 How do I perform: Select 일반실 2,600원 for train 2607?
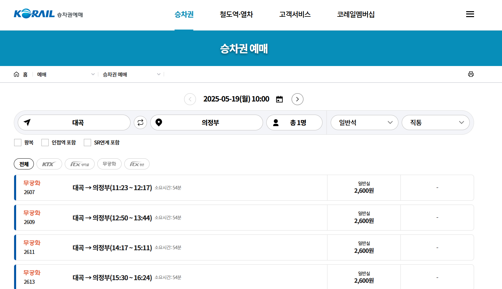pos(364,188)
